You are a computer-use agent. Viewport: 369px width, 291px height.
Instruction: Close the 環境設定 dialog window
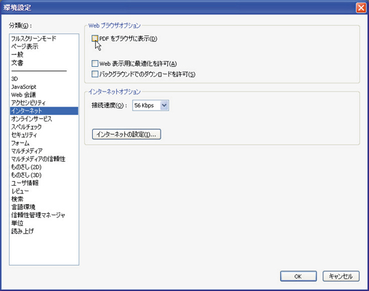[361, 8]
